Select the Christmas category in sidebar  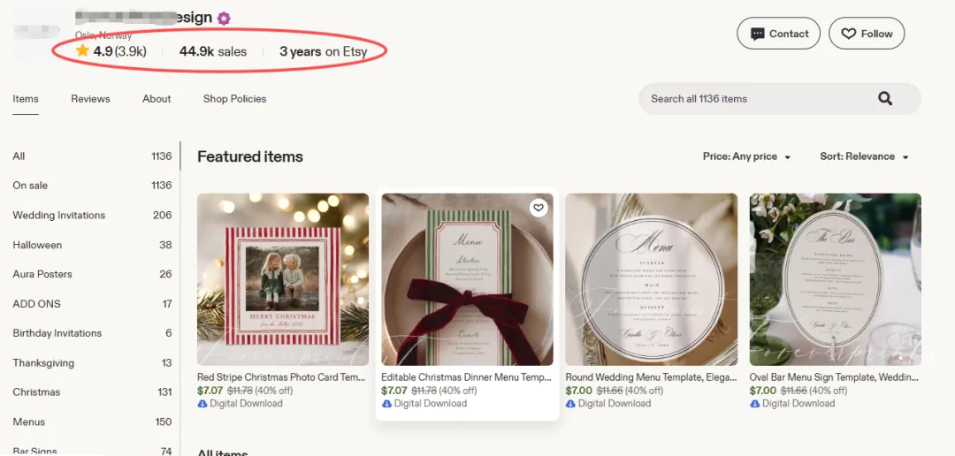click(92, 392)
